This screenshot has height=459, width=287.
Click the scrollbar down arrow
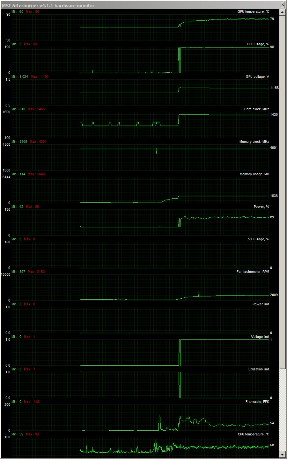click(283, 454)
